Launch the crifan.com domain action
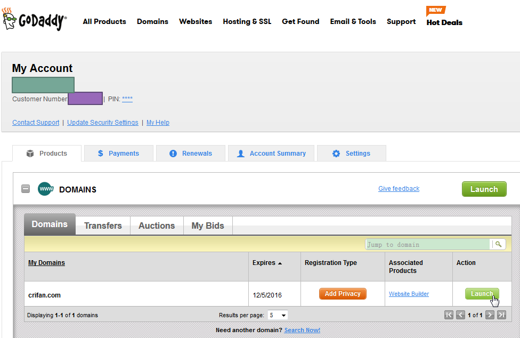 (482, 294)
